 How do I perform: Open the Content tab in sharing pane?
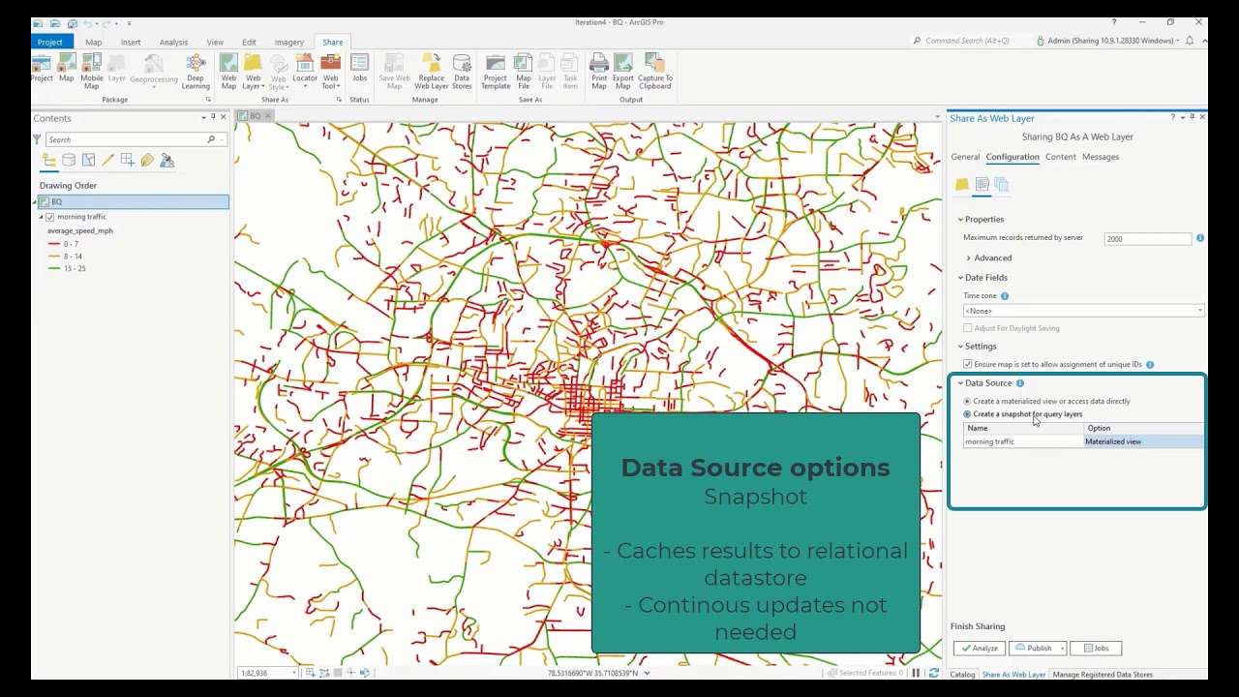point(1060,157)
